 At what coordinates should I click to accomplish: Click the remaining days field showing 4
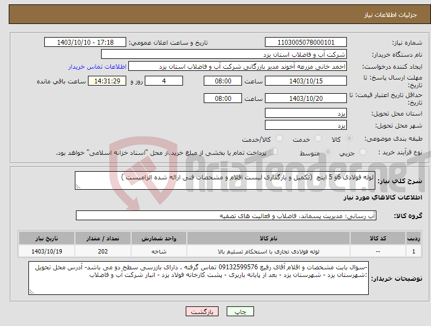[x=164, y=81]
